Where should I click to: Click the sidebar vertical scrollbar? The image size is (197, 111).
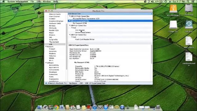(x=66, y=47)
